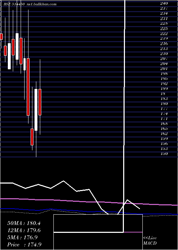The image size is (178, 250).
Task: Click the 165 price axis label
Action: pos(164,129)
